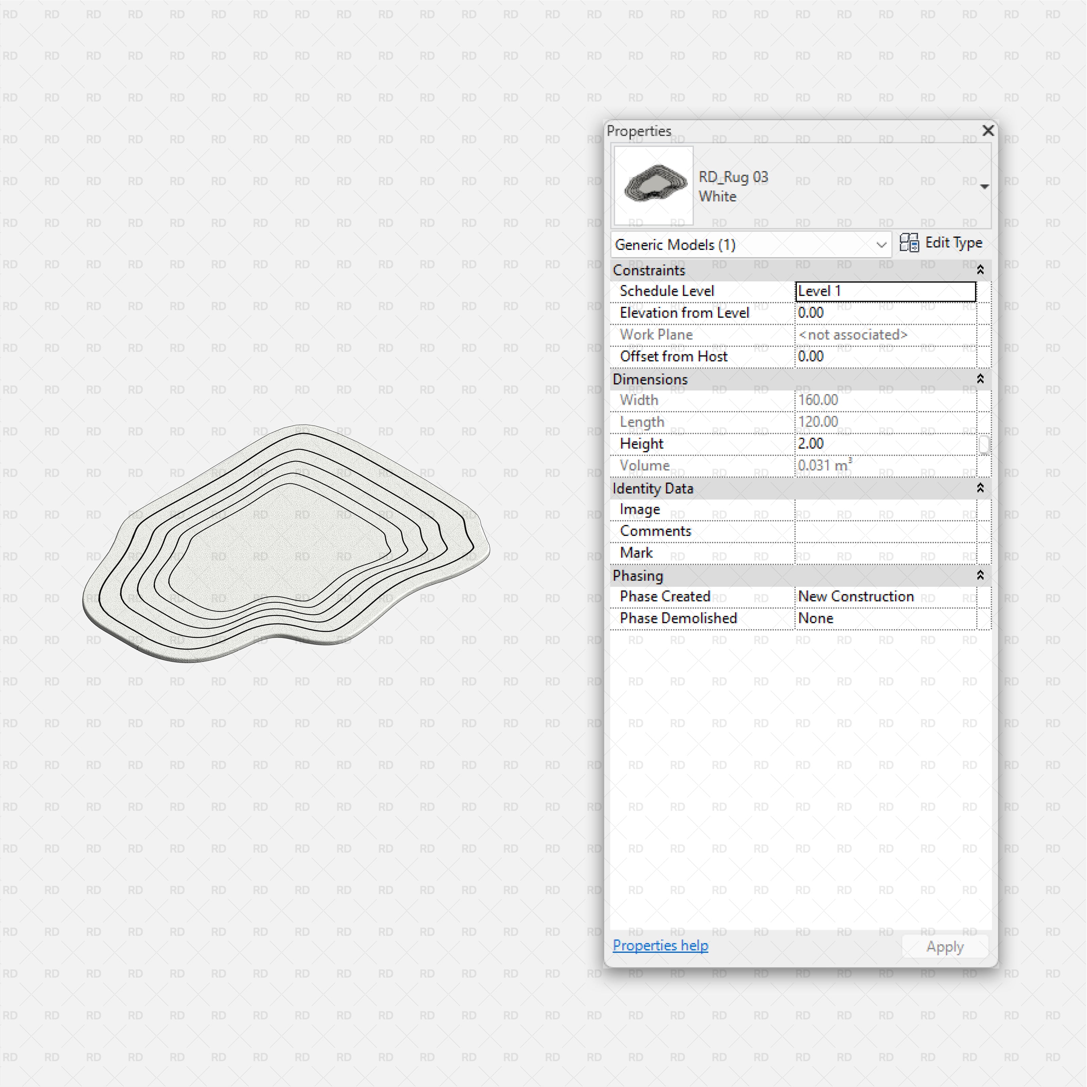The image size is (1087, 1087).
Task: Click the Comments value field
Action: [885, 531]
